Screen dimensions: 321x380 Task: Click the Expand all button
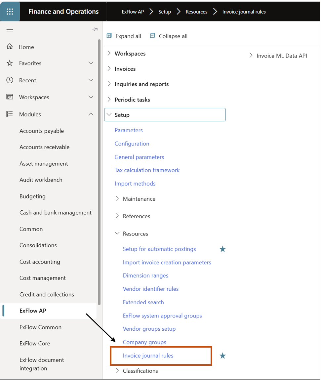(124, 36)
